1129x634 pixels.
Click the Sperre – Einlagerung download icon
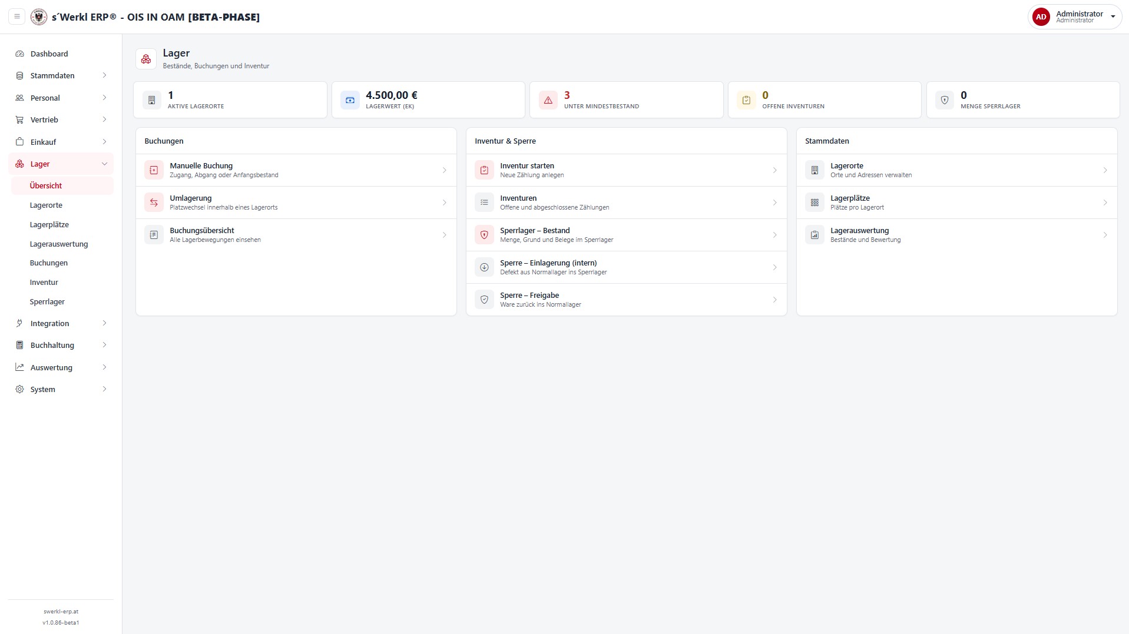pos(484,267)
